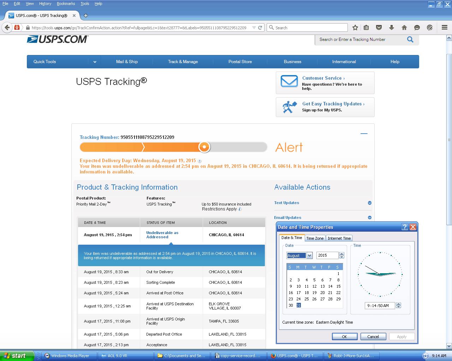452x361 pixels.
Task: Click the Customer Service envelope icon
Action: [x=289, y=81]
